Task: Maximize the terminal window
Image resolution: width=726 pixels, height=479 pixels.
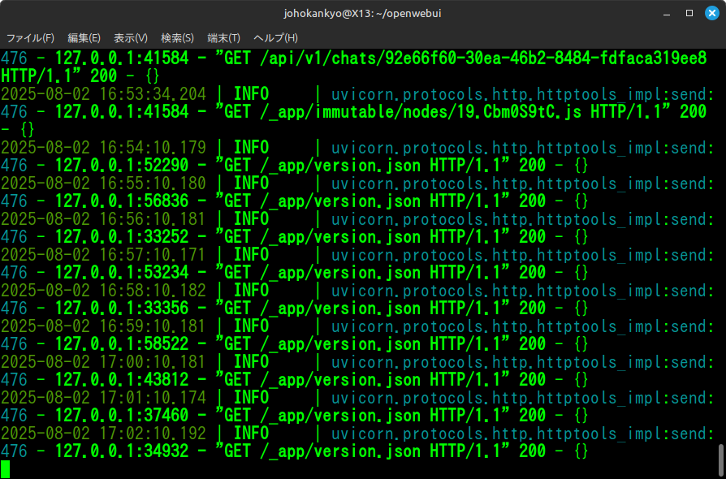Action: (689, 13)
